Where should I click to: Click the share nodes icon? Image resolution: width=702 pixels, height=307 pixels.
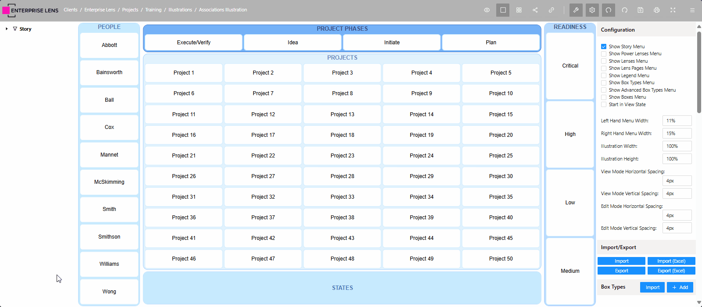535,10
